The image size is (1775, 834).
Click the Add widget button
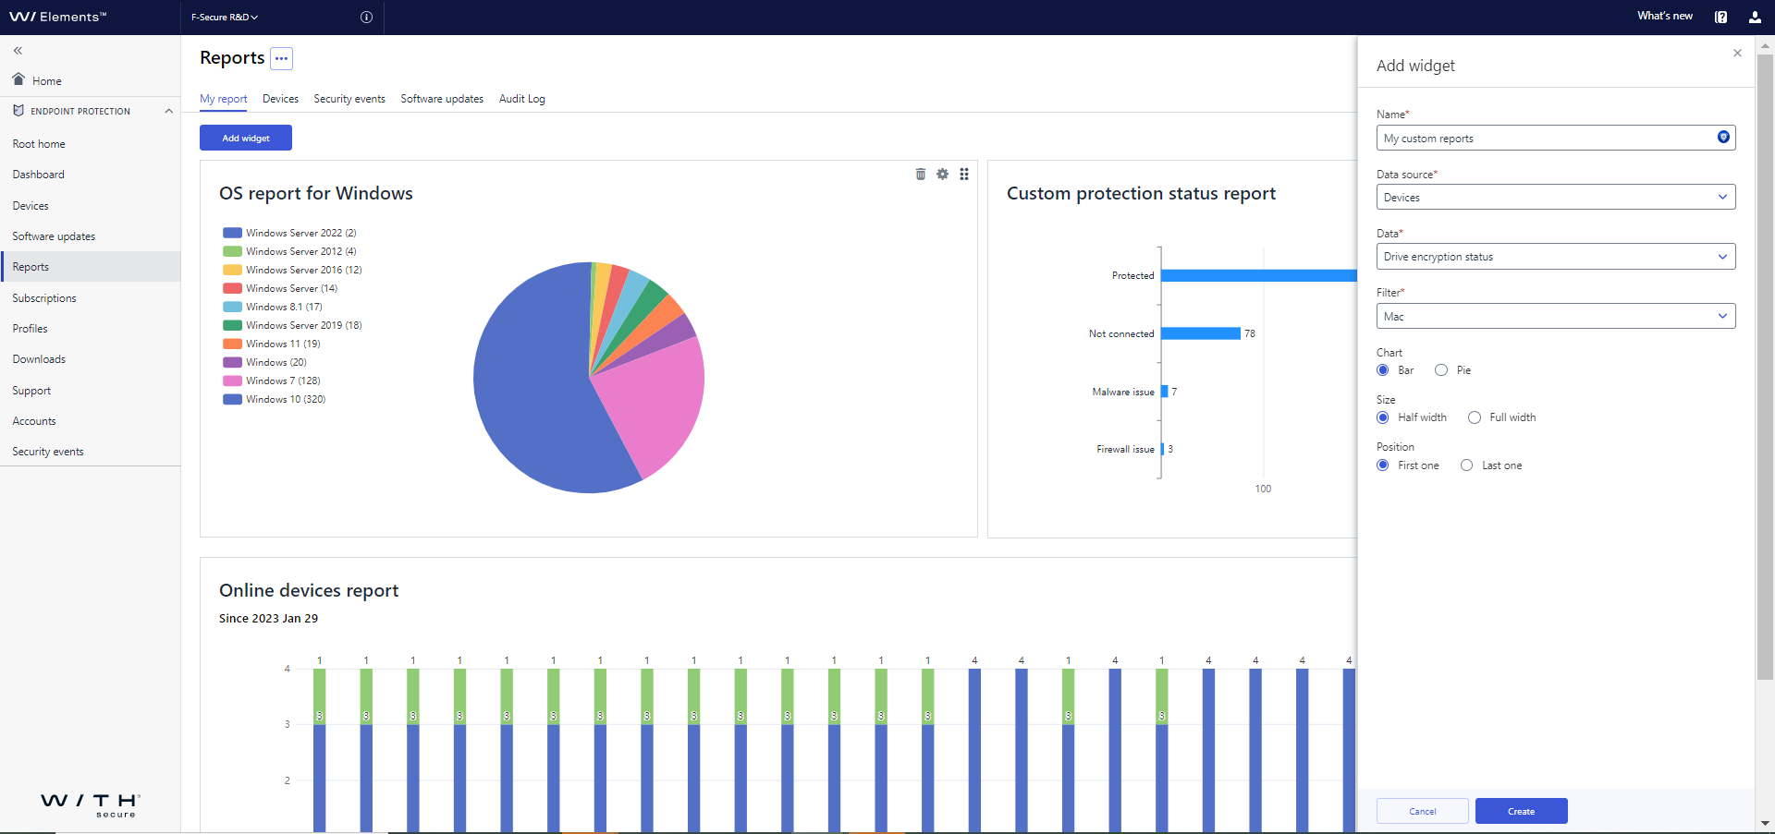coord(246,138)
